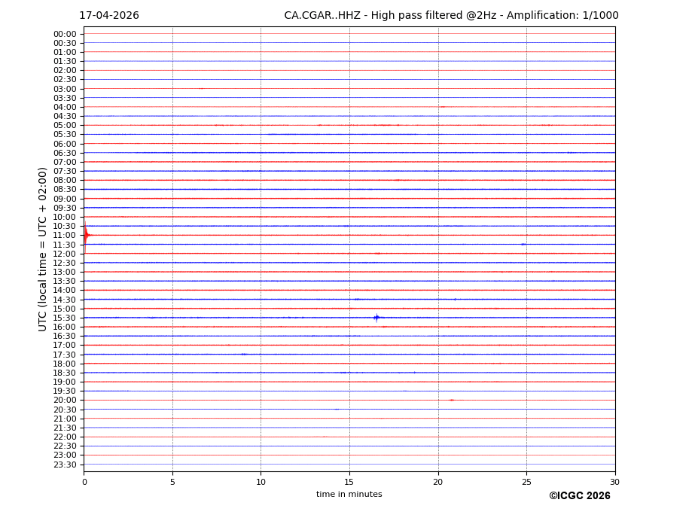Screen dimensions: 698x524
Task: Click the small red event on 20:00 trace
Action: point(451,400)
